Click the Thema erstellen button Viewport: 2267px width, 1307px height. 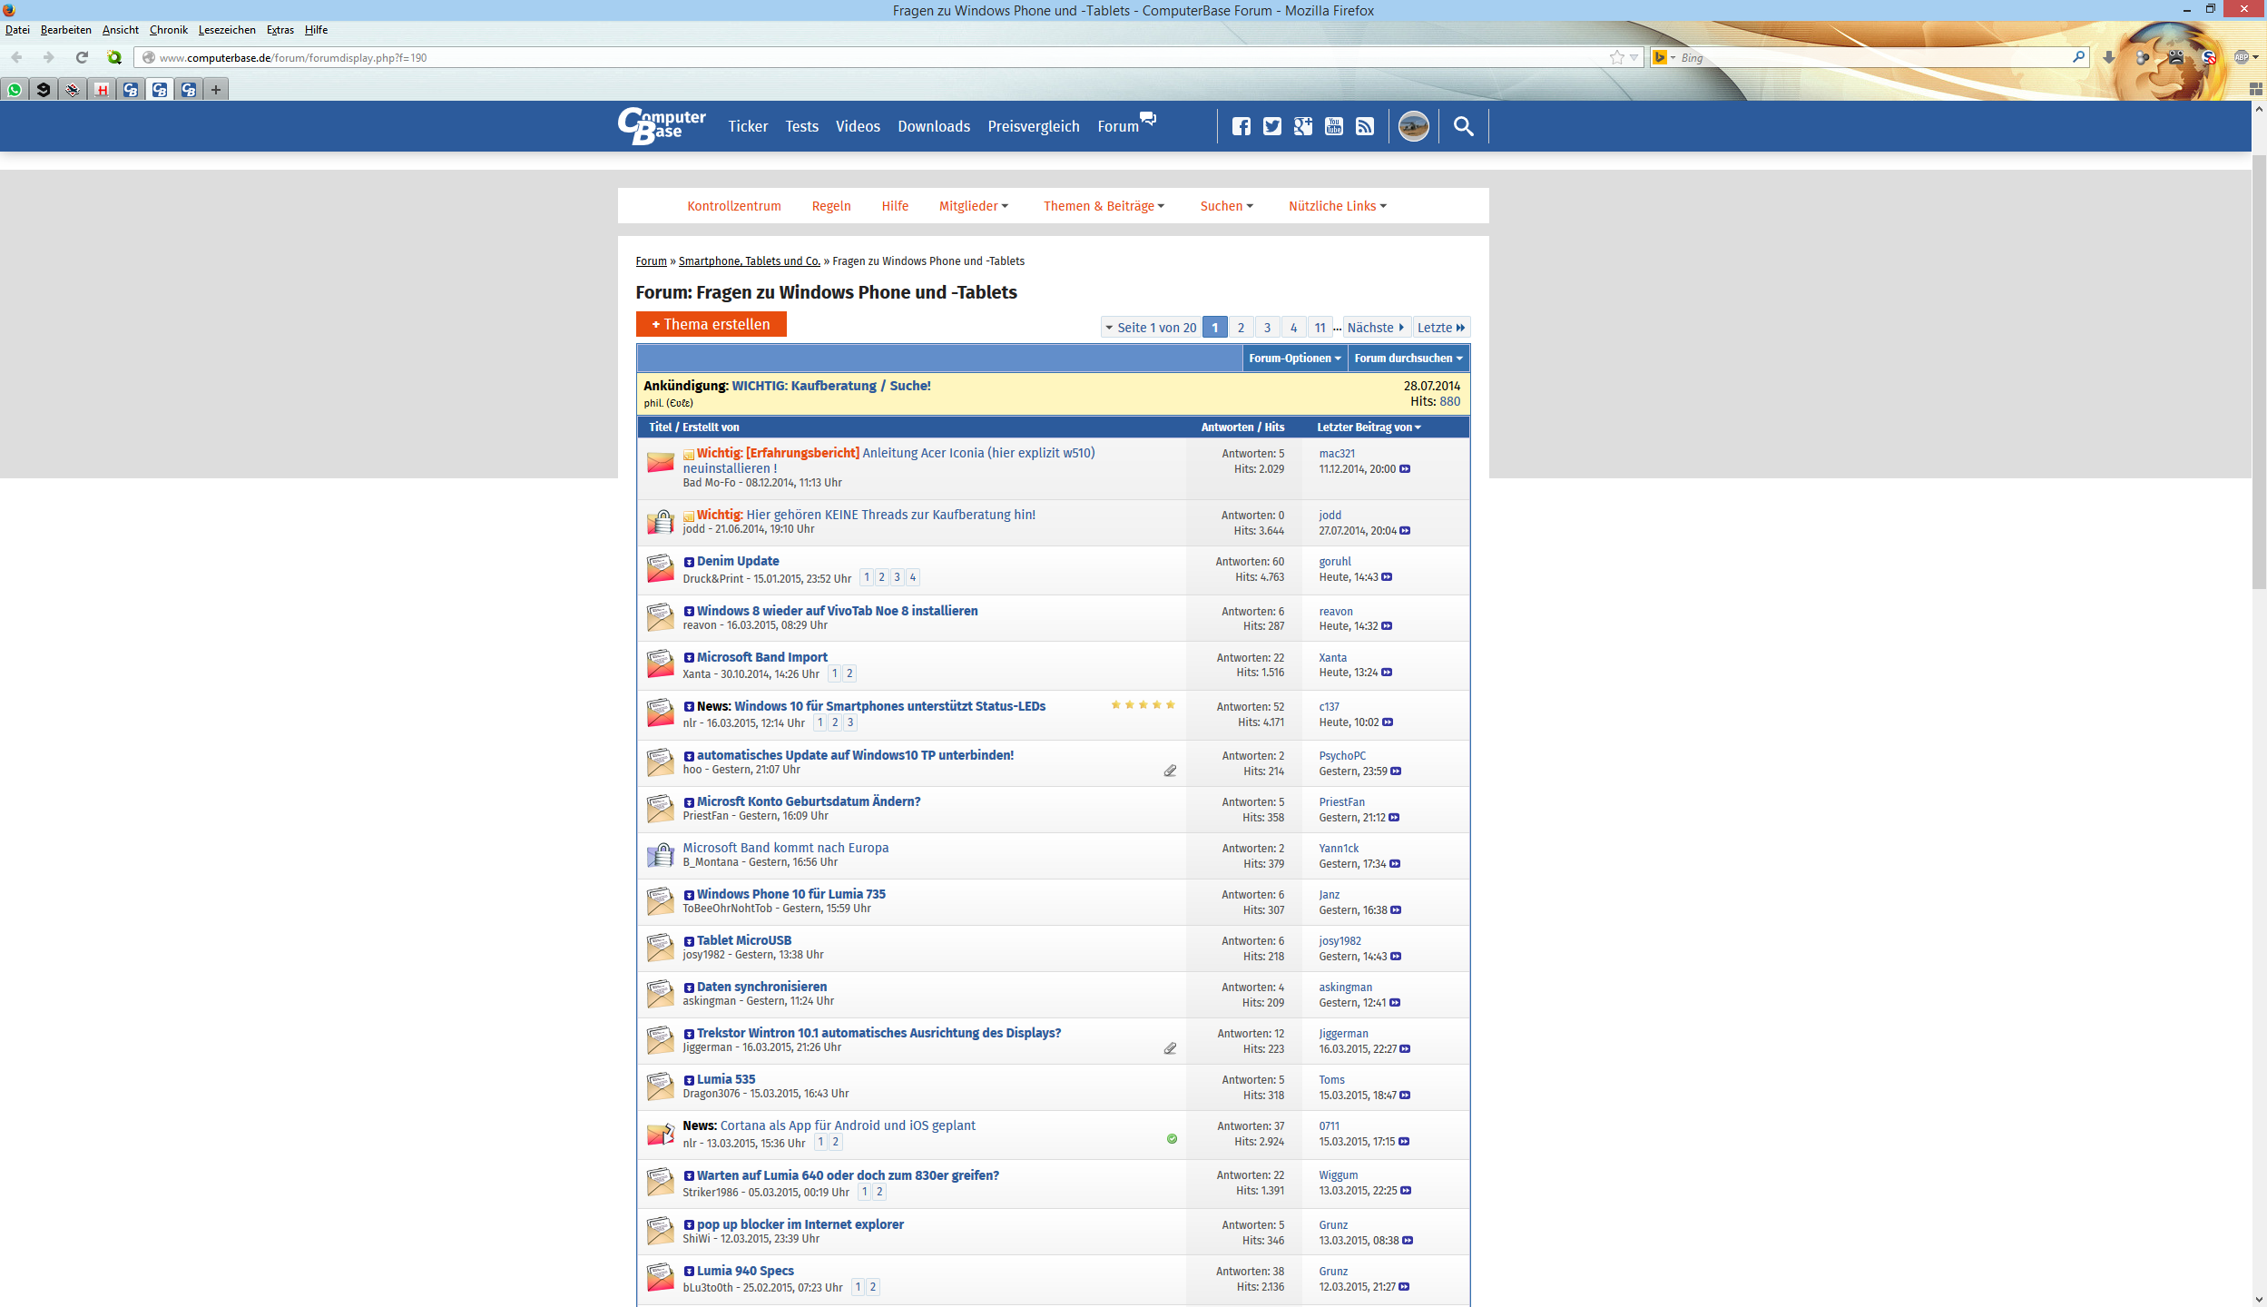[x=711, y=324]
